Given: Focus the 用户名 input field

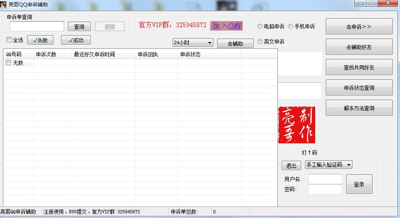Looking at the screenshot, I should pyautogui.click(x=325, y=179).
